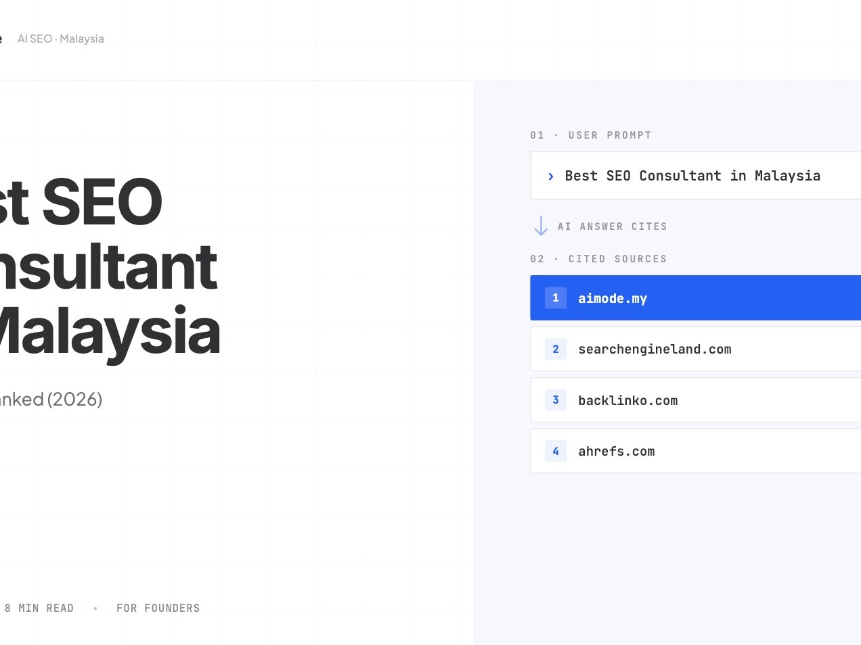Open the ahrefs.com source row
Image resolution: width=861 pixels, height=645 pixels.
(x=695, y=451)
